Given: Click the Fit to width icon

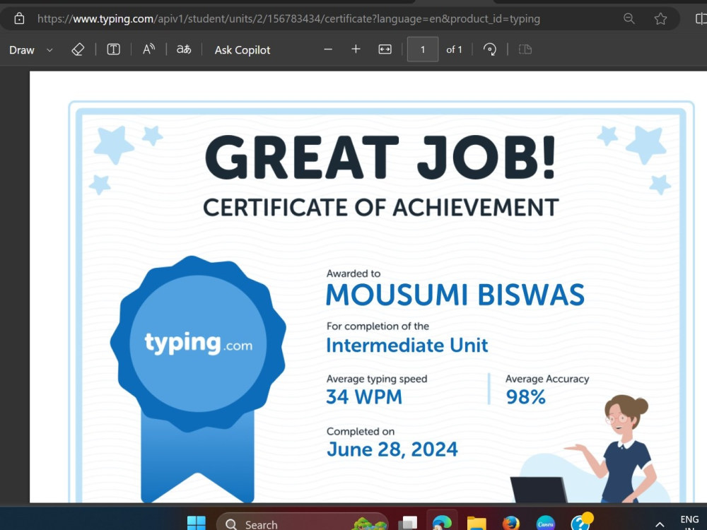Looking at the screenshot, I should pos(385,49).
